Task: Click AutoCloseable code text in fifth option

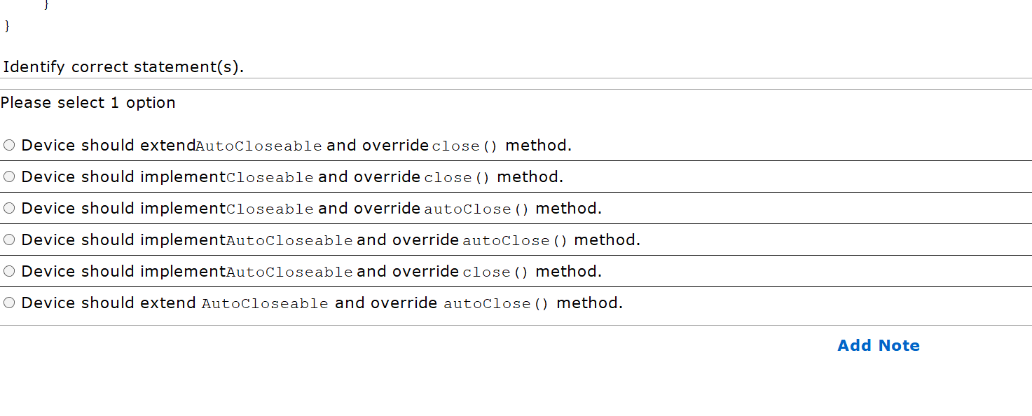Action: (x=289, y=272)
